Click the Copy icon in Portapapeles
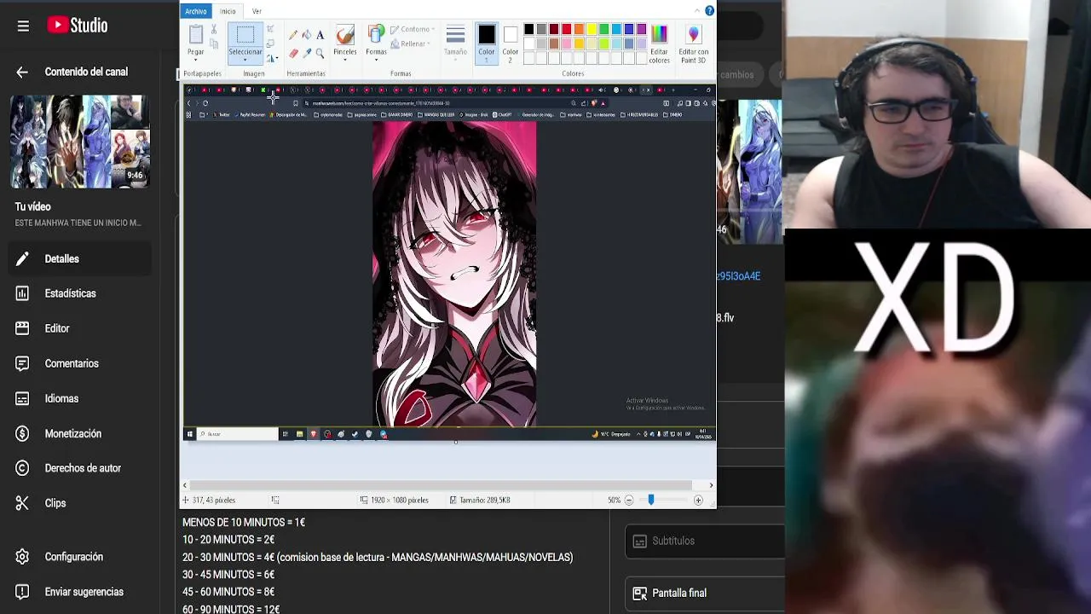This screenshot has width=1091, height=614. click(214, 44)
